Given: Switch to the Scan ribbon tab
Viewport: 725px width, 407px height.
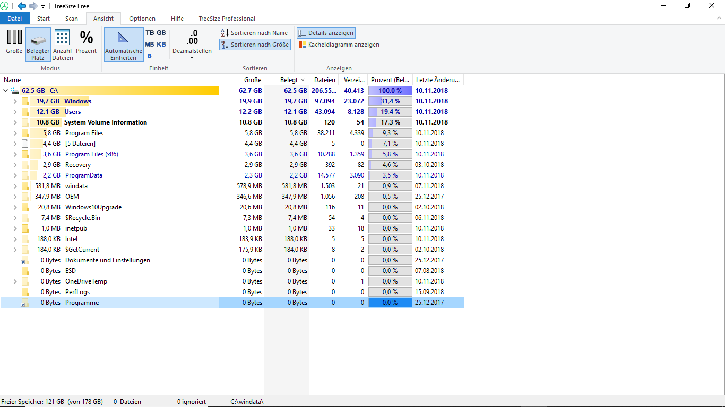Looking at the screenshot, I should tap(72, 19).
